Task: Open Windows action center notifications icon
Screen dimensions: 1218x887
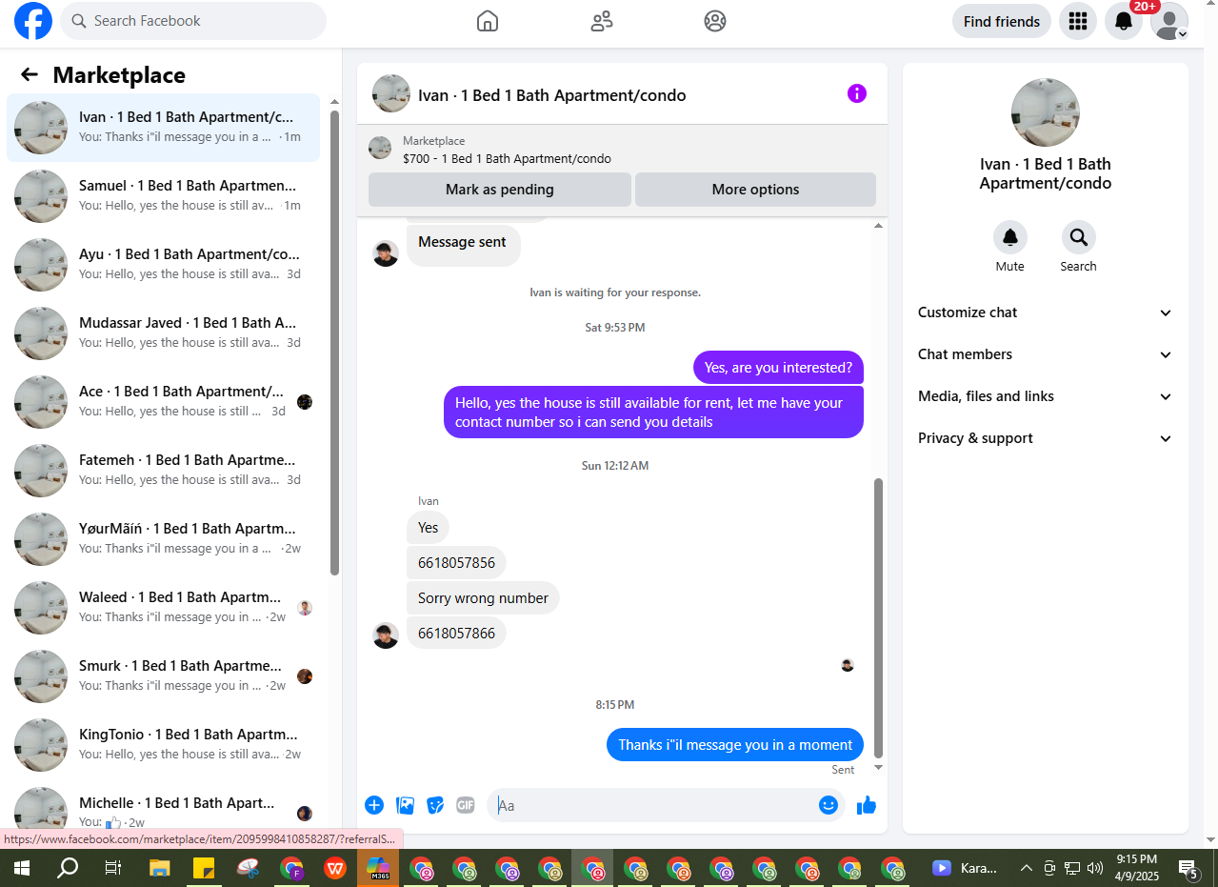Action: coord(1188,868)
